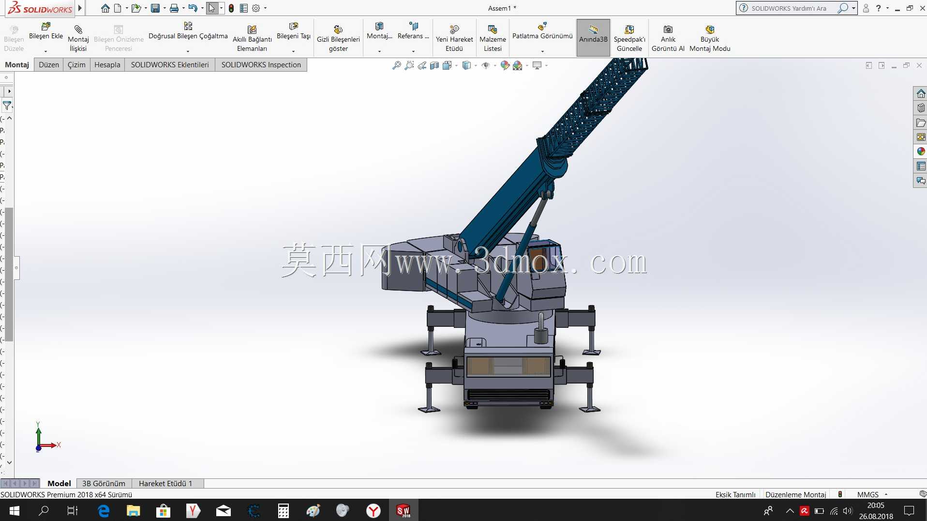The image size is (927, 521).
Task: Click the Rebuild traffic light icon
Action: [x=231, y=8]
